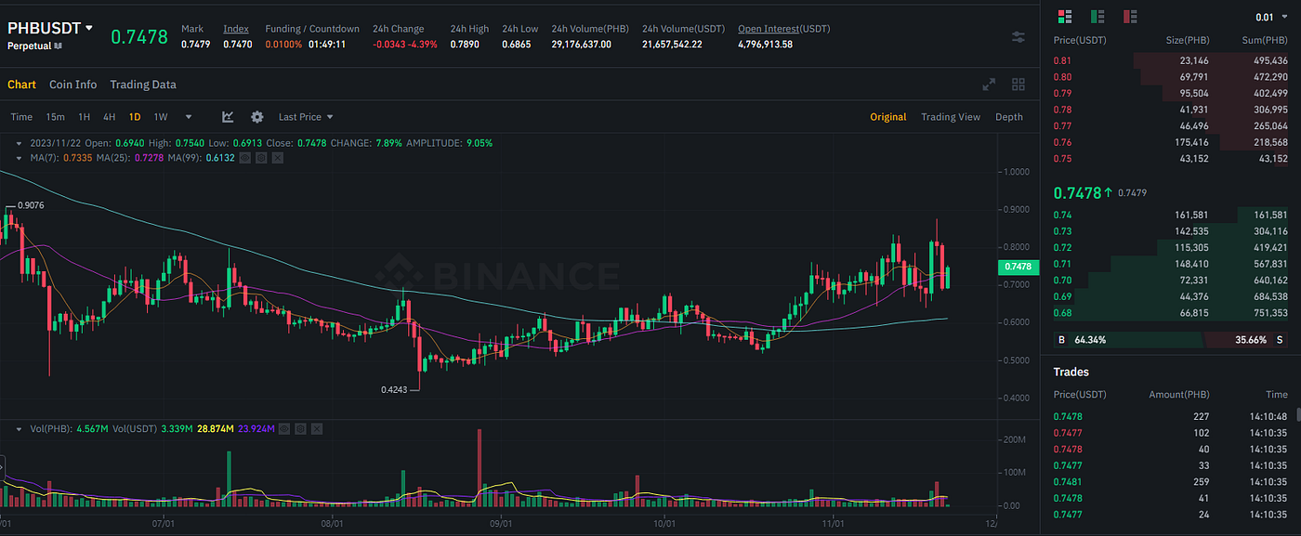Image resolution: width=1301 pixels, height=536 pixels.
Task: Click ask price 0.81 in order book
Action: (x=1062, y=60)
